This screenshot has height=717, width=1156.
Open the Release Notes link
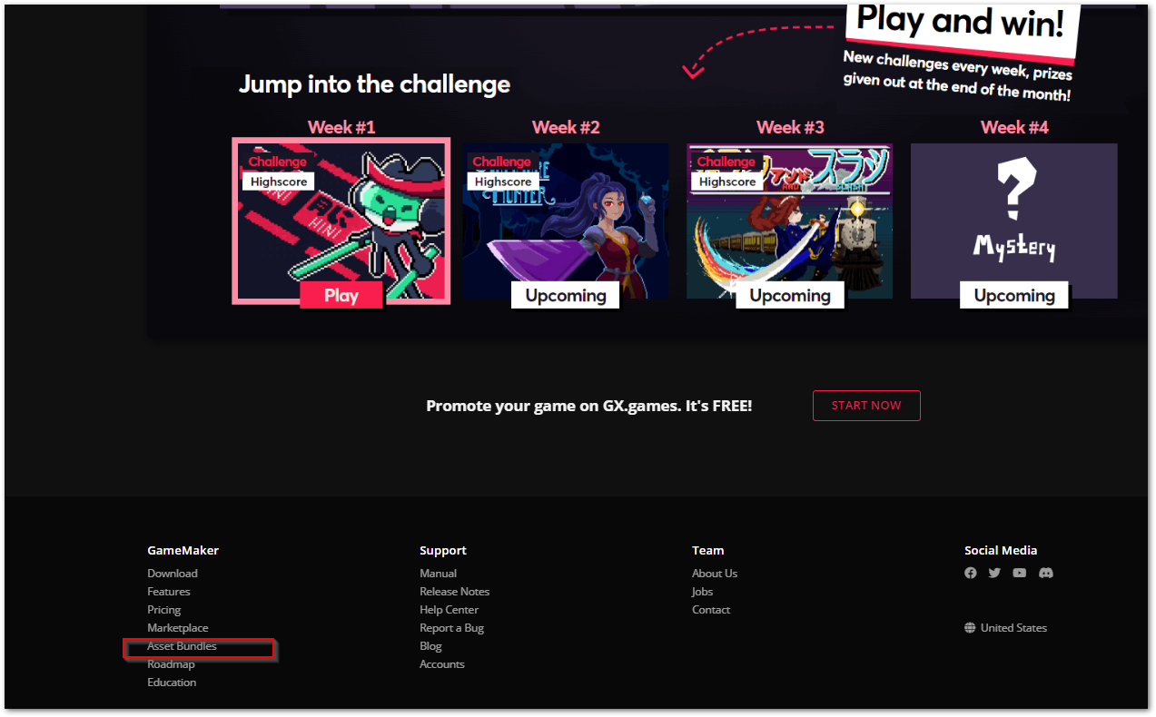tap(455, 592)
